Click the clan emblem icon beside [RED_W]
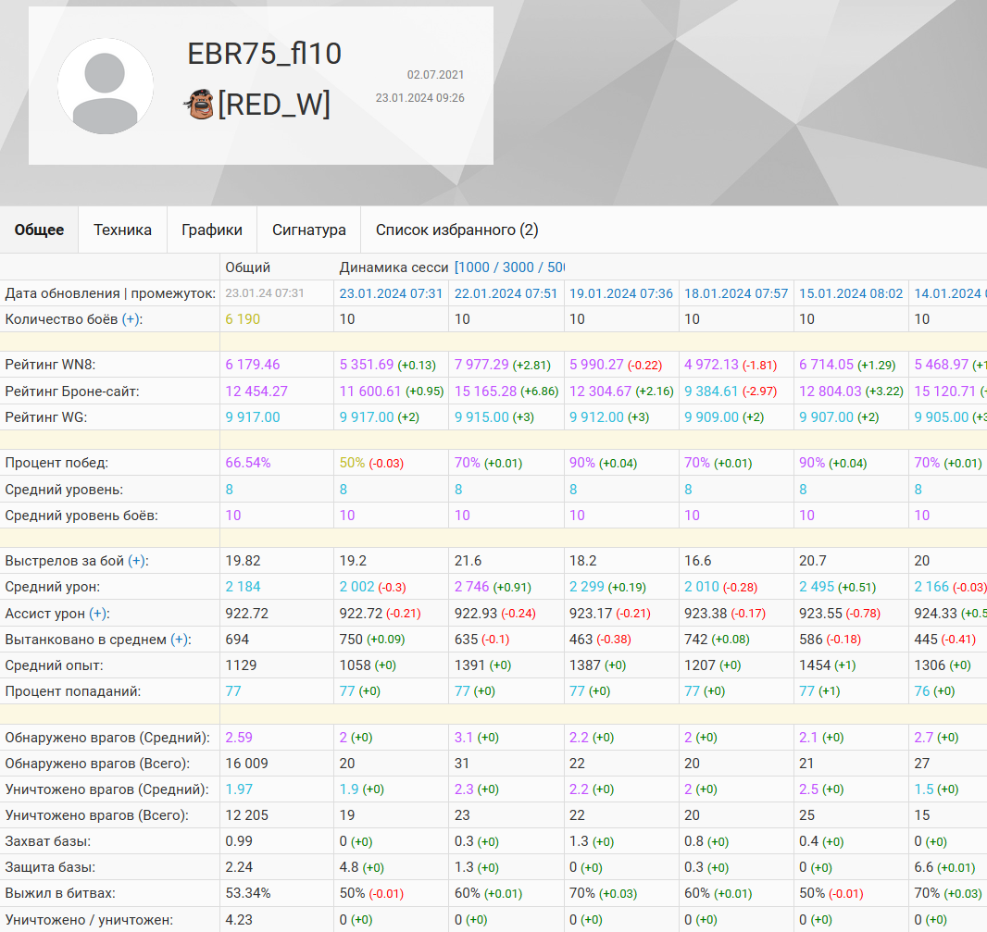This screenshot has height=932, width=987. point(199,104)
